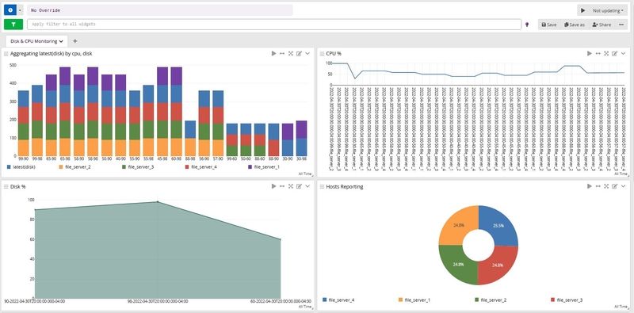Open the Not updating dropdown

click(x=608, y=10)
